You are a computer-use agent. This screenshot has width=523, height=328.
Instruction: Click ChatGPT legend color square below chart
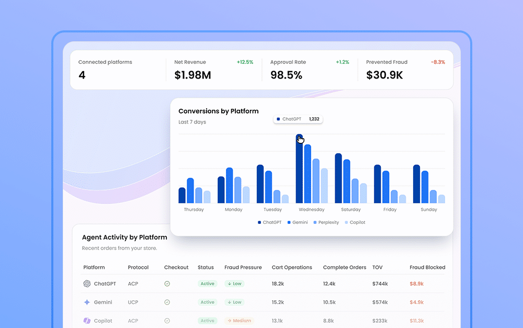[x=259, y=222]
